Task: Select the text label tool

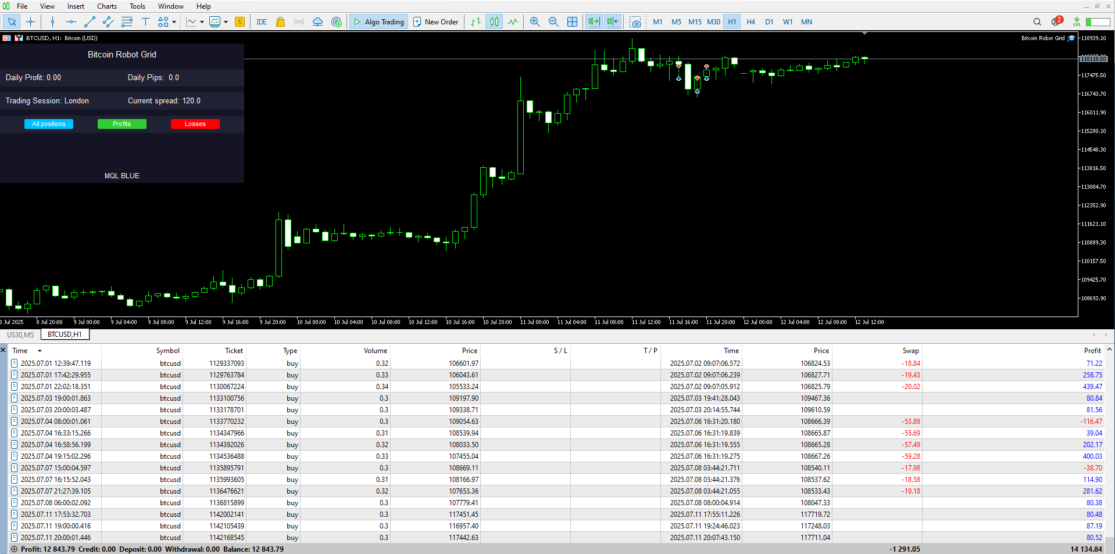Action: [145, 22]
